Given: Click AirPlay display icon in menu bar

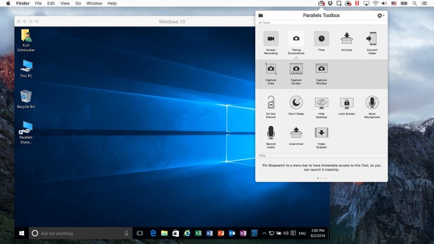Looking at the screenshot, I should [x=366, y=3].
